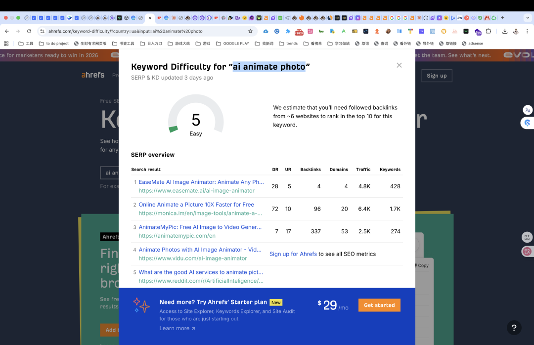Screen dimensions: 534x345
Task: Click the help question mark button
Action: [x=514, y=328]
